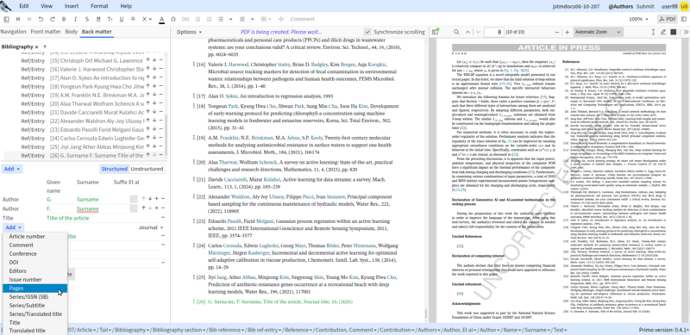Click the @Authors link in header
Screen dimensions: 690x335
[x=620, y=6]
